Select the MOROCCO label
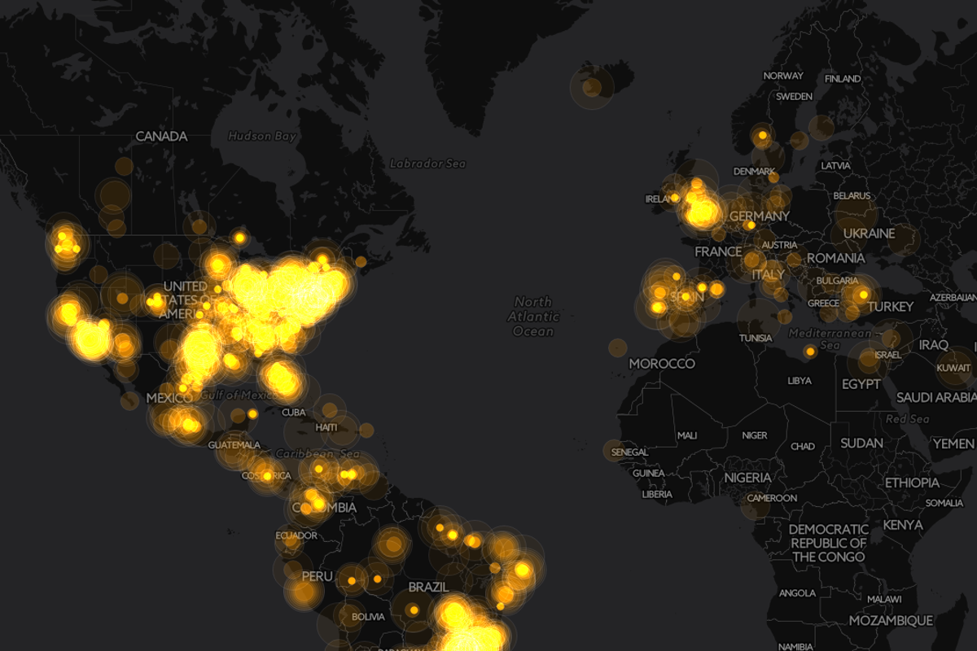Image resolution: width=977 pixels, height=651 pixels. pos(662,364)
